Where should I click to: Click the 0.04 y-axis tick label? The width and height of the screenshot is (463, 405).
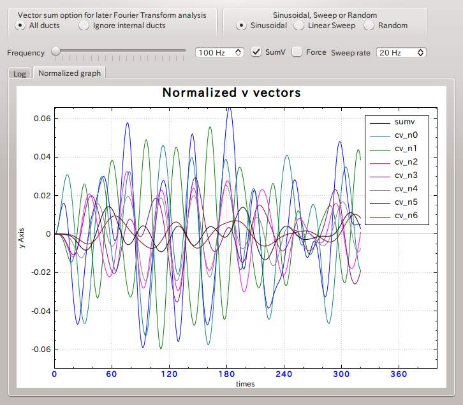coord(42,157)
